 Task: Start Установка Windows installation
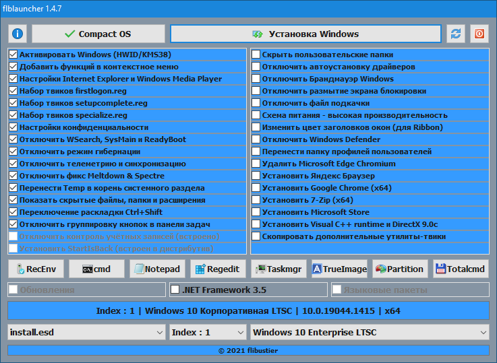[x=306, y=34]
